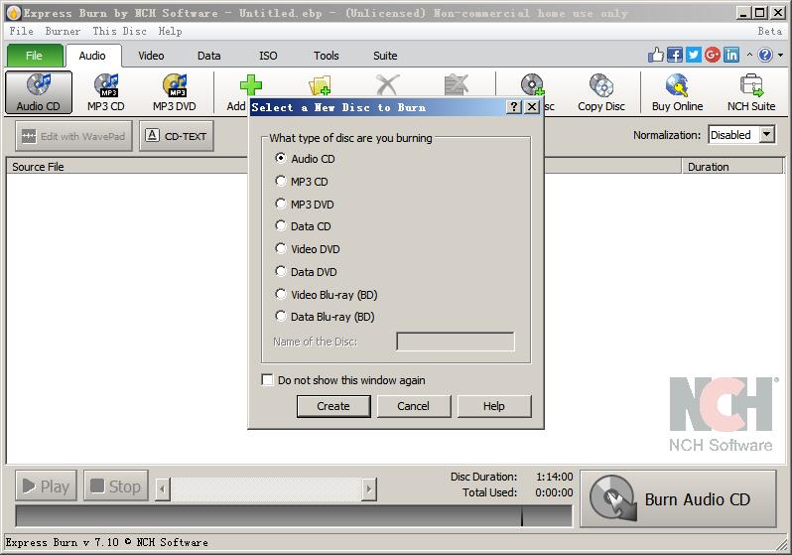Select the Audio CD toolbar icon
Viewport: 792px width, 555px height.
[x=39, y=92]
